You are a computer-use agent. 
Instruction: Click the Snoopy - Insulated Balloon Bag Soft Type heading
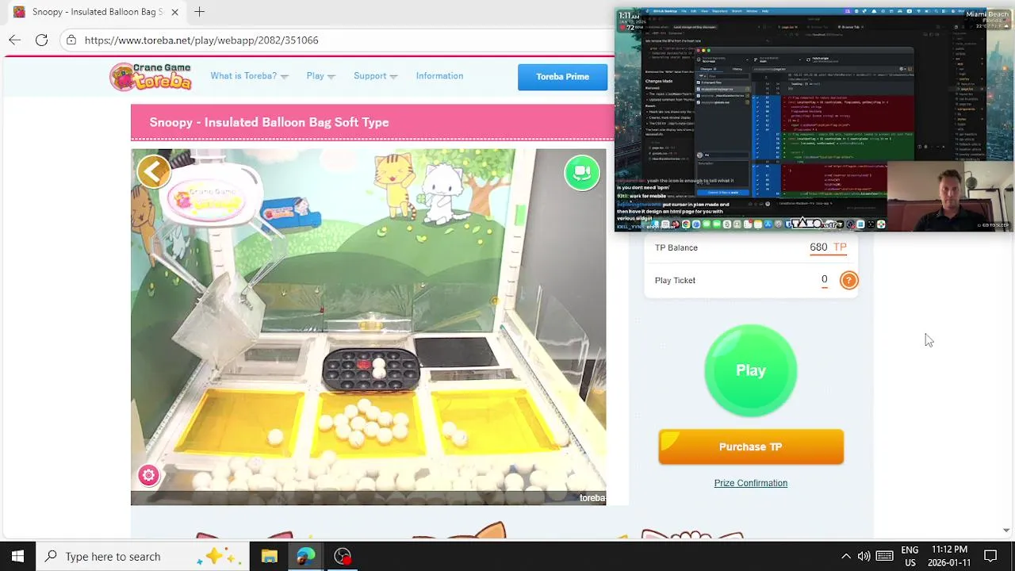[x=269, y=122]
